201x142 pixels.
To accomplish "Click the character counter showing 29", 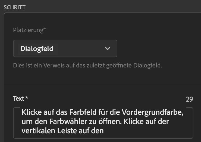I will 189,99.
